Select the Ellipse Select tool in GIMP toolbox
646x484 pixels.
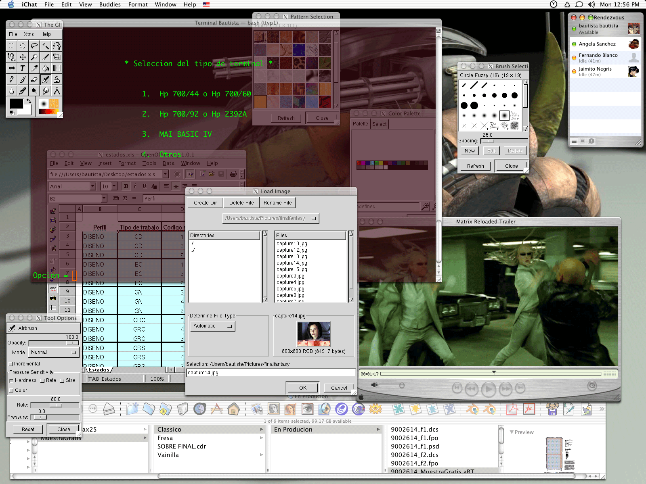click(x=23, y=46)
